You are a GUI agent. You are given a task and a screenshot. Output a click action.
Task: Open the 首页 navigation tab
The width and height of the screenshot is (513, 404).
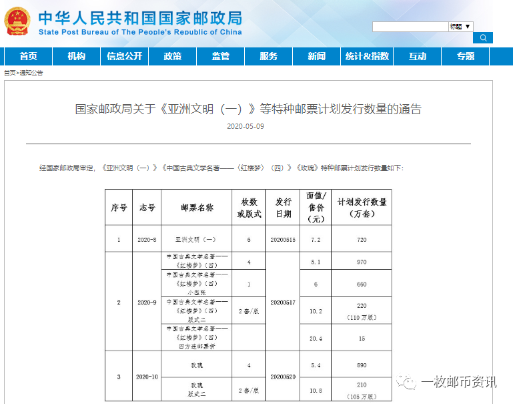coord(28,56)
